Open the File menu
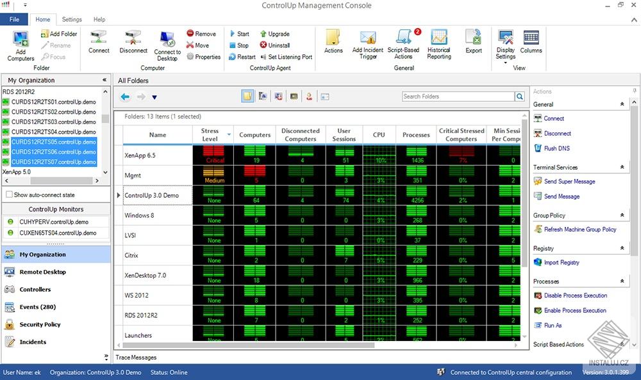This screenshot has width=641, height=380. click(13, 19)
